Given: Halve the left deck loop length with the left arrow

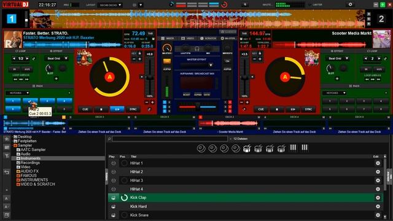Looking at the screenshot, I should pos(14,58).
